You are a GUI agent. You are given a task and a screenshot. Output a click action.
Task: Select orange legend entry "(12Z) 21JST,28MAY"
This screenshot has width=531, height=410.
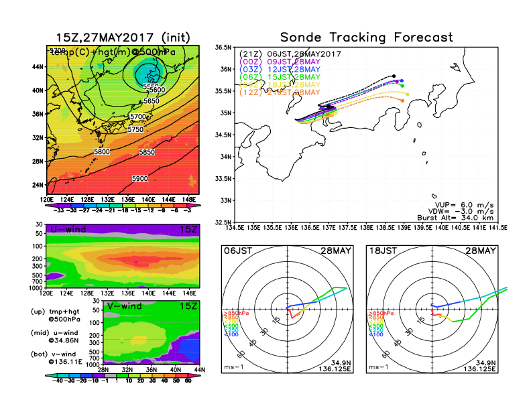pos(280,92)
